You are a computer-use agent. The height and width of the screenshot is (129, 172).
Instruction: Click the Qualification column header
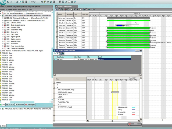coord(65,57)
